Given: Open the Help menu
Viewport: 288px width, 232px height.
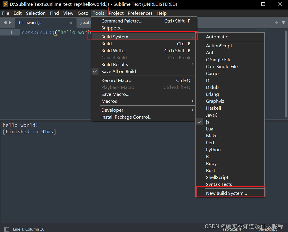Looking at the screenshot, I should tap(162, 13).
